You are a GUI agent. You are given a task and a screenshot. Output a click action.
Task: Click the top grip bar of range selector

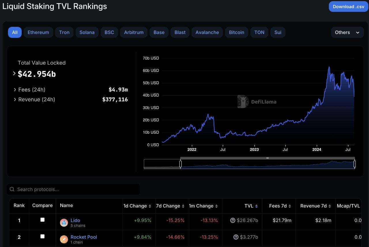(x=268, y=158)
